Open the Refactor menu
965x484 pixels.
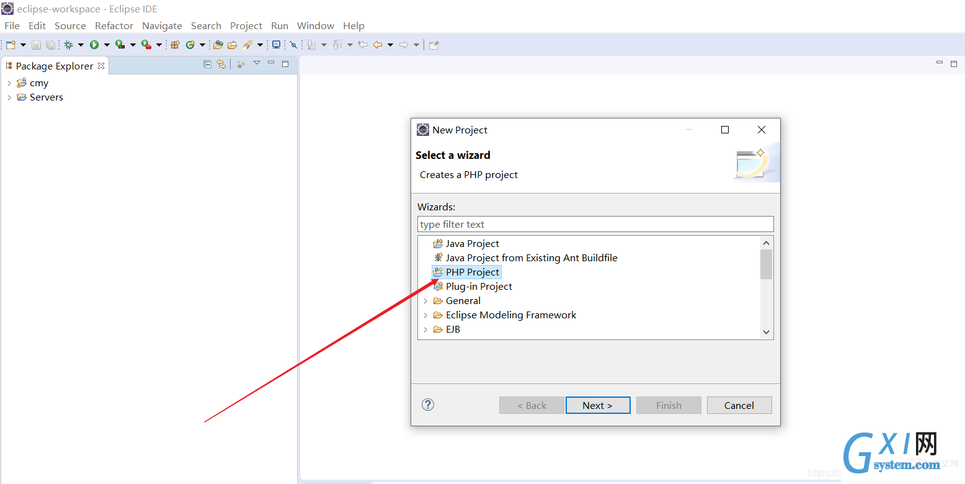coord(114,25)
